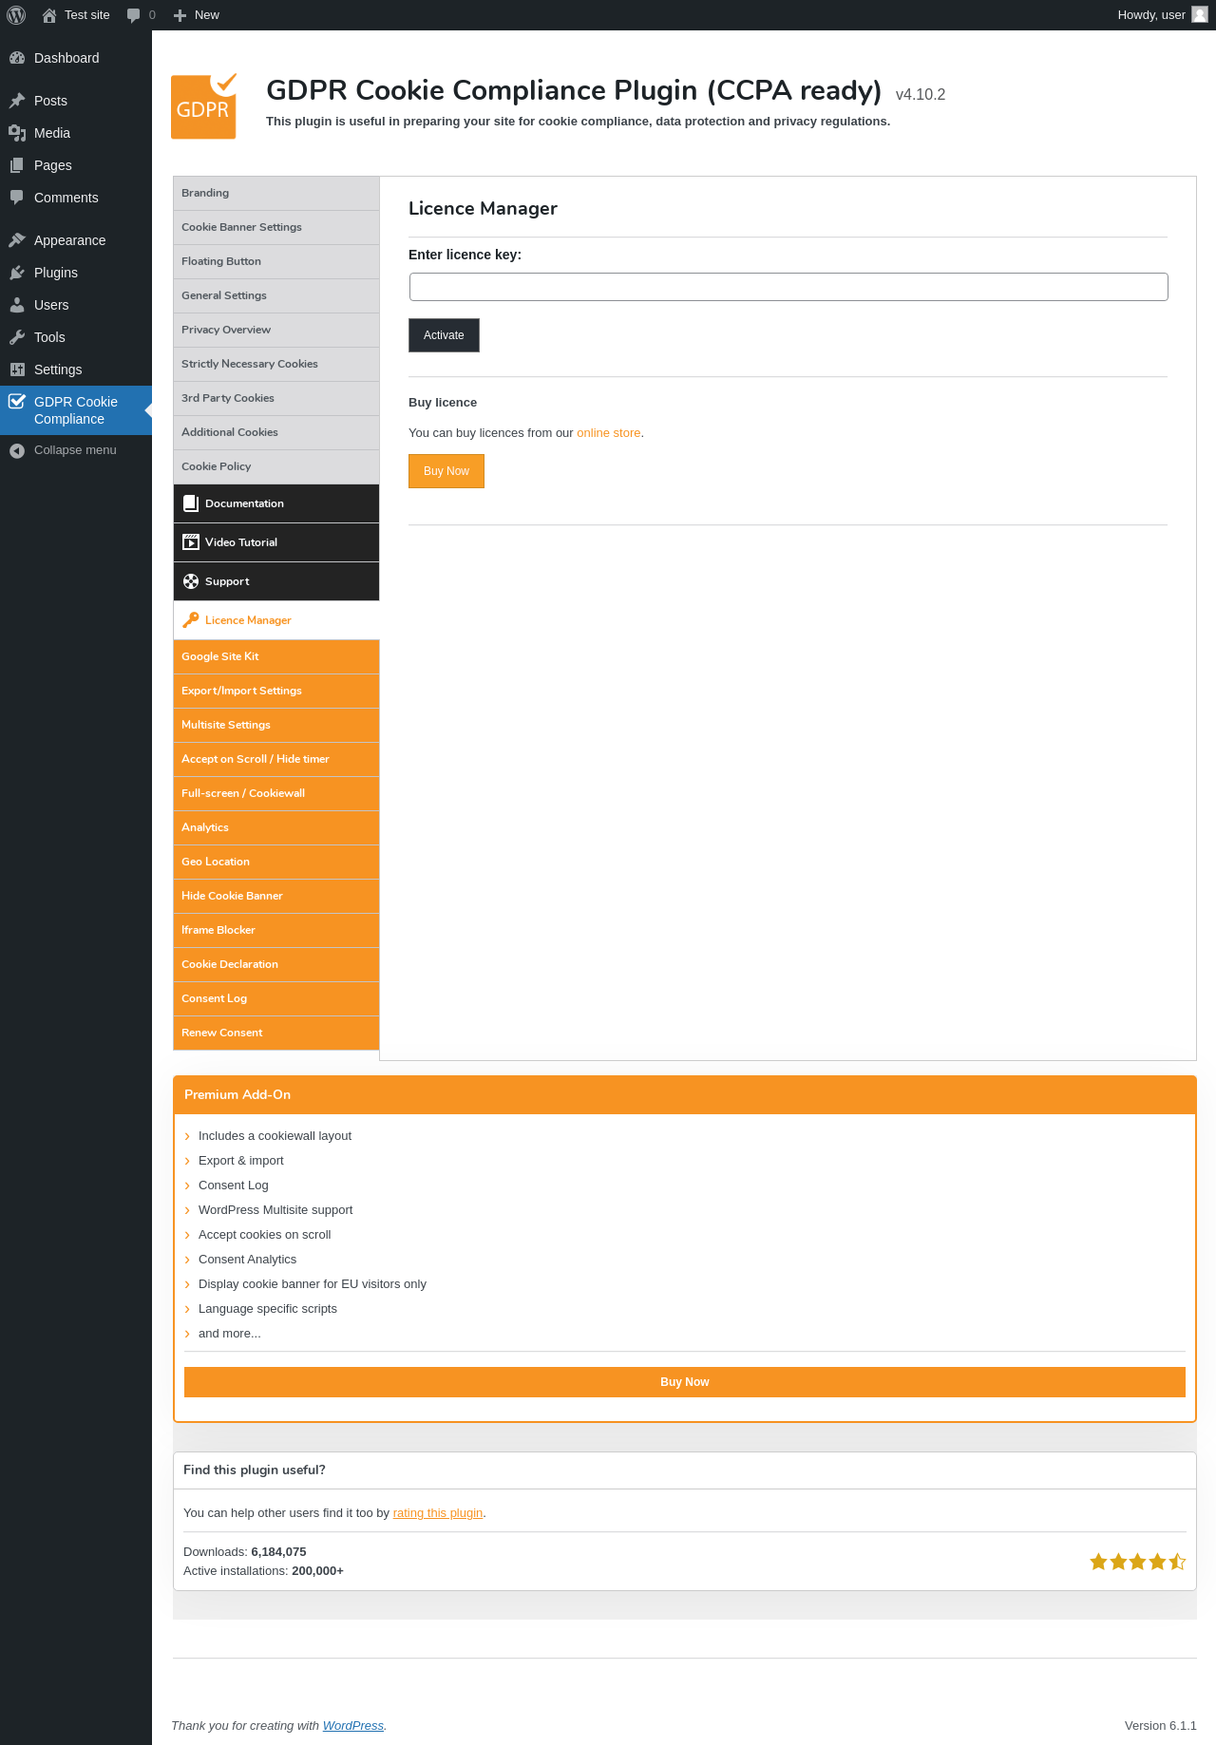Select the Privacy Overview tab
1216x1745 pixels.
point(276,330)
